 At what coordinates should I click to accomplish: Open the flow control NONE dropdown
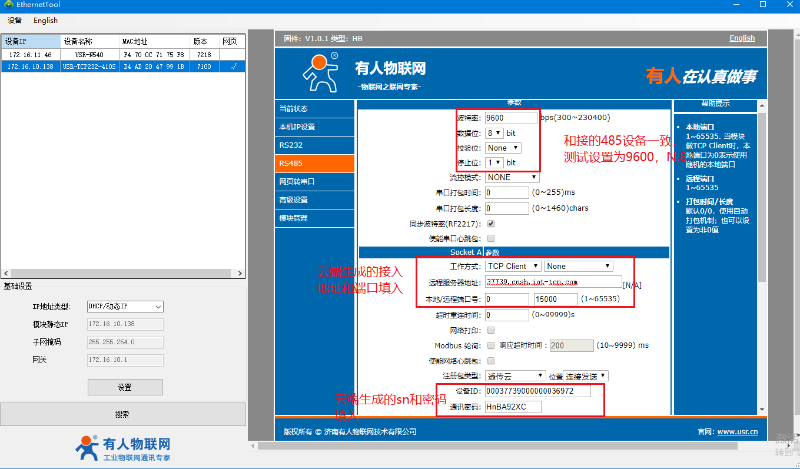click(x=512, y=177)
